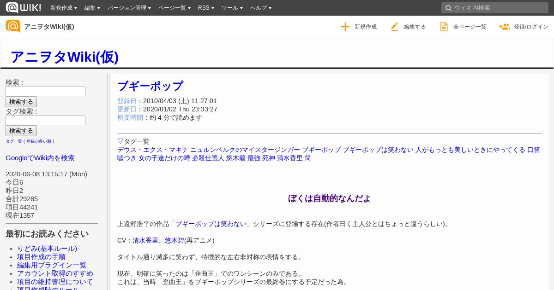Click the タグ検索 text input

[45, 120]
